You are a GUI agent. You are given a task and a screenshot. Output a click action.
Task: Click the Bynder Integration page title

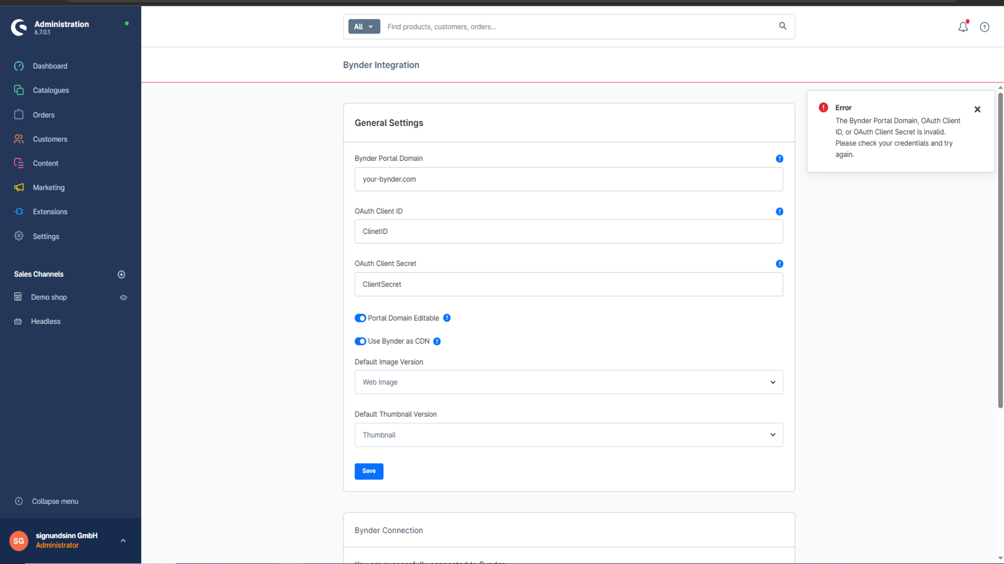click(x=381, y=65)
